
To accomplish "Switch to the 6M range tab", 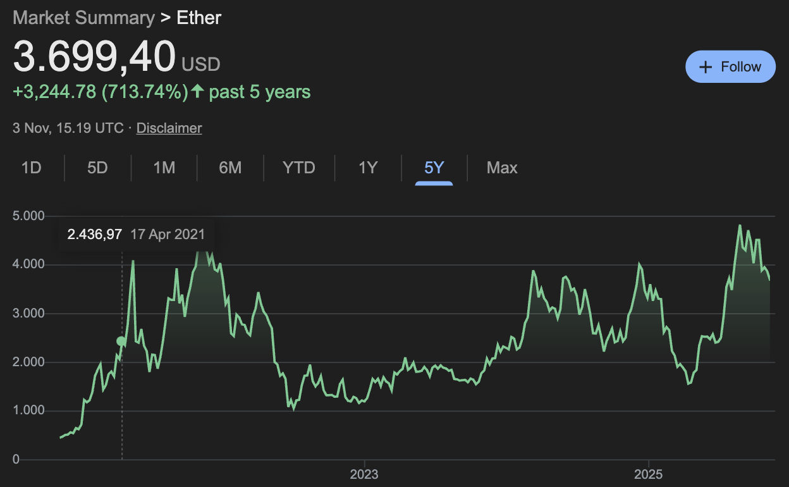I will (230, 168).
